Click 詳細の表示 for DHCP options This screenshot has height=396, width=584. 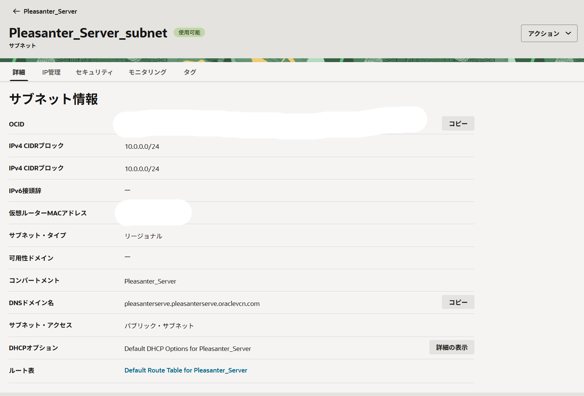tap(452, 347)
